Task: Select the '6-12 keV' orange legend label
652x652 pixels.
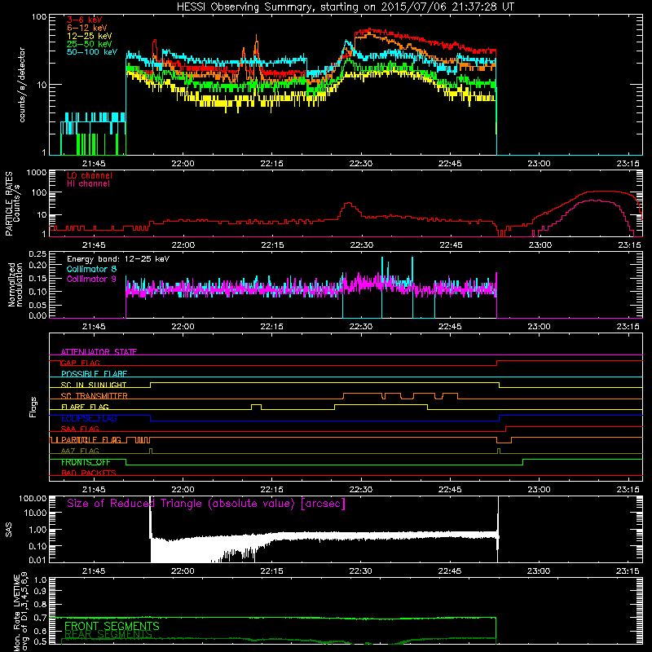Action: [x=87, y=28]
